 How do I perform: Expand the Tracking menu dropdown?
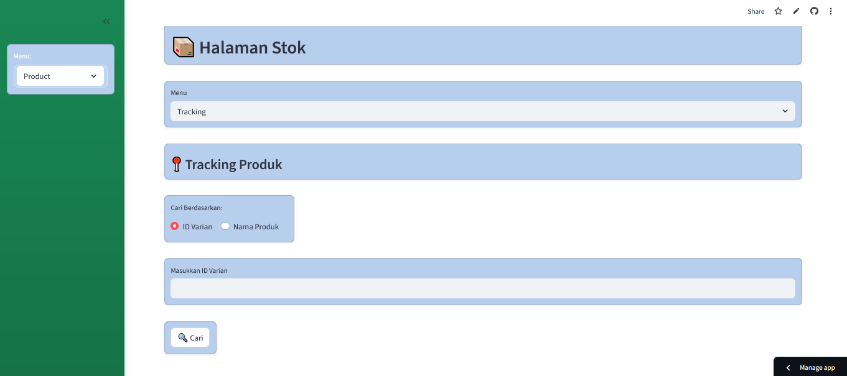pyautogui.click(x=482, y=112)
